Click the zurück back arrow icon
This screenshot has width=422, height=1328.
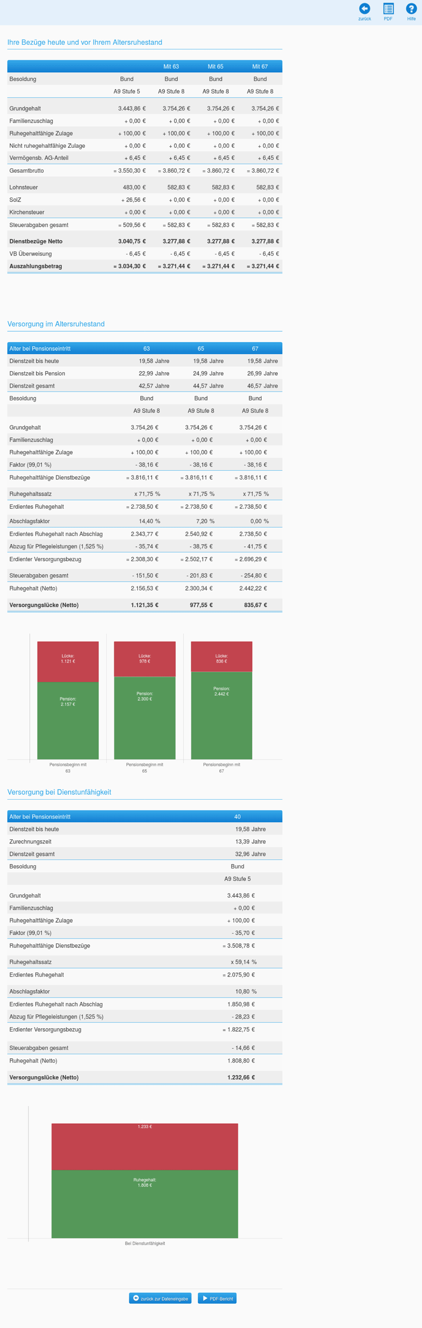pos(365,8)
